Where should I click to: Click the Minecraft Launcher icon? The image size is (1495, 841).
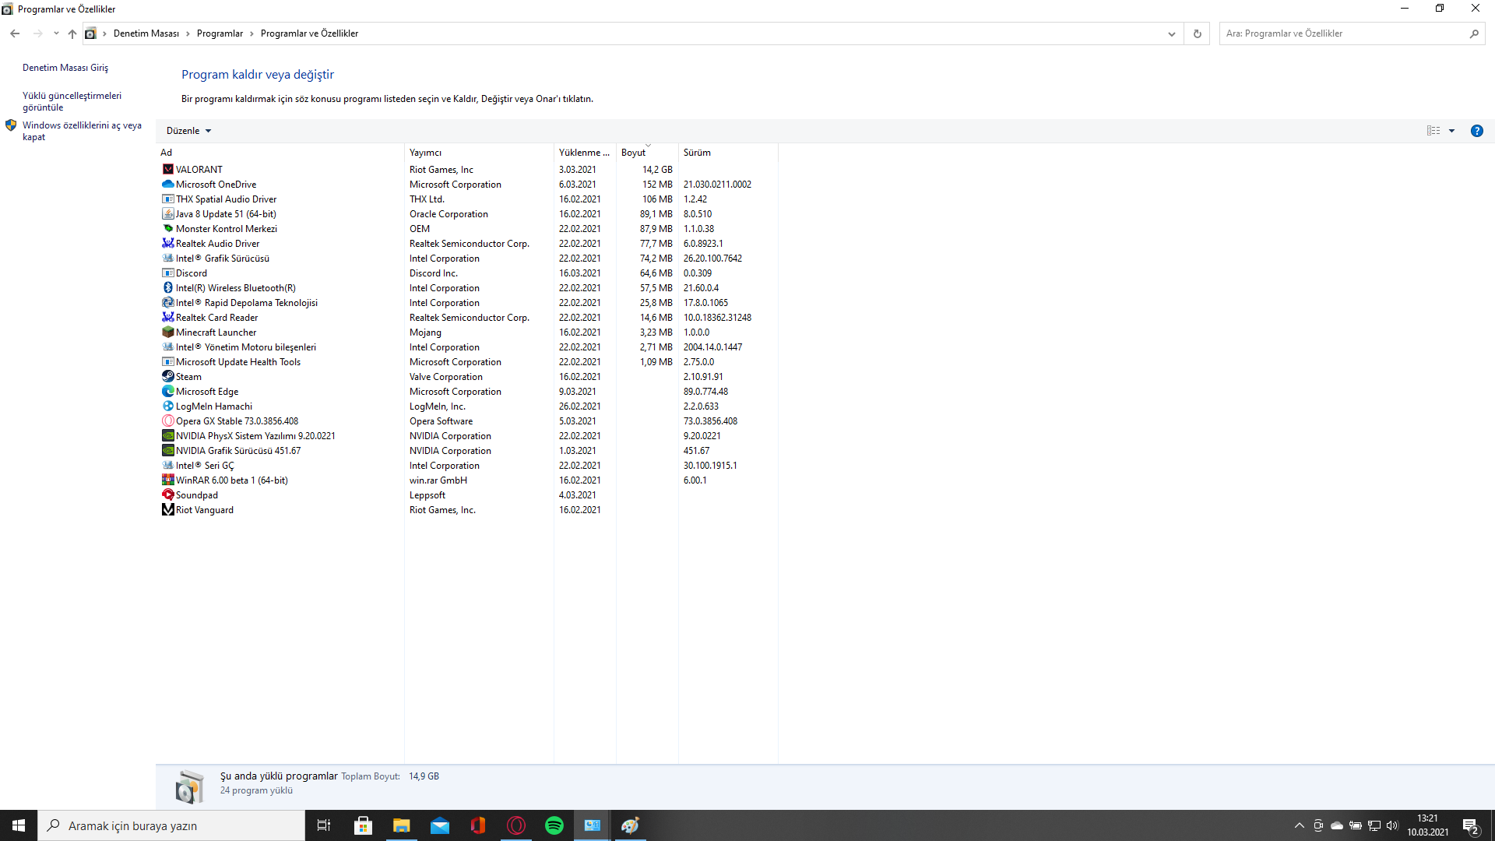(167, 332)
